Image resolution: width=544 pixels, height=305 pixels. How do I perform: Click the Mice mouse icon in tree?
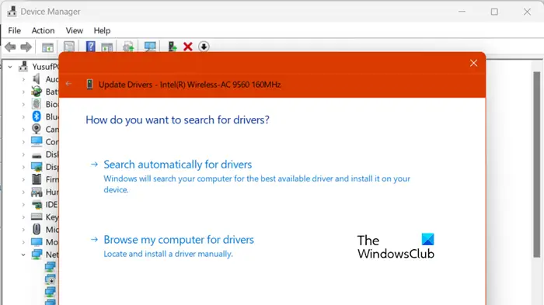[x=37, y=229]
